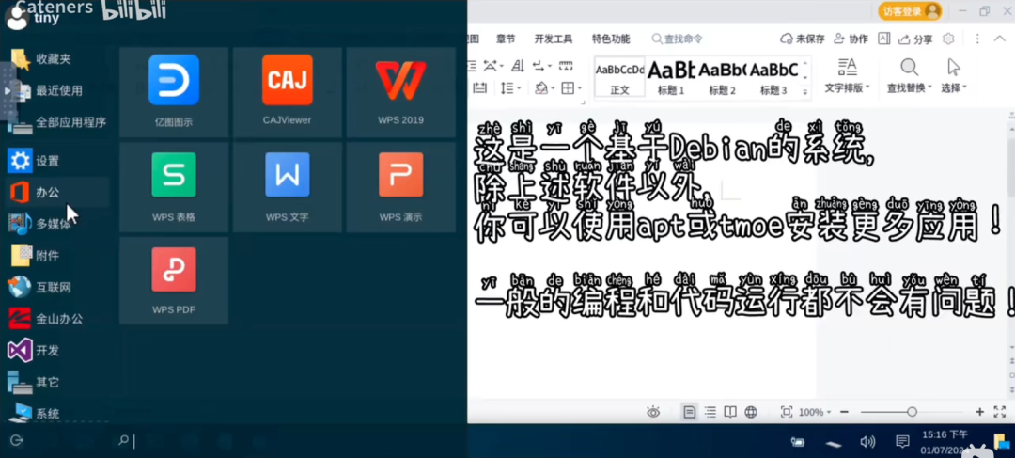Open WPS settings gear in the title row
This screenshot has height=458, width=1015.
948,39
